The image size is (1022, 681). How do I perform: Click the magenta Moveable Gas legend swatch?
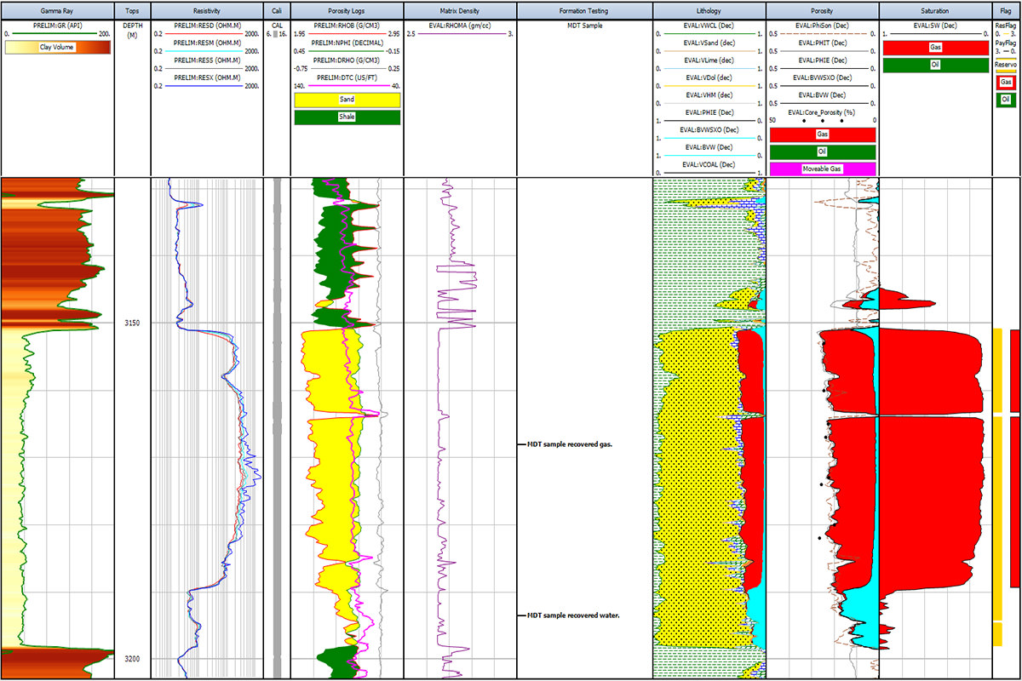tap(822, 169)
